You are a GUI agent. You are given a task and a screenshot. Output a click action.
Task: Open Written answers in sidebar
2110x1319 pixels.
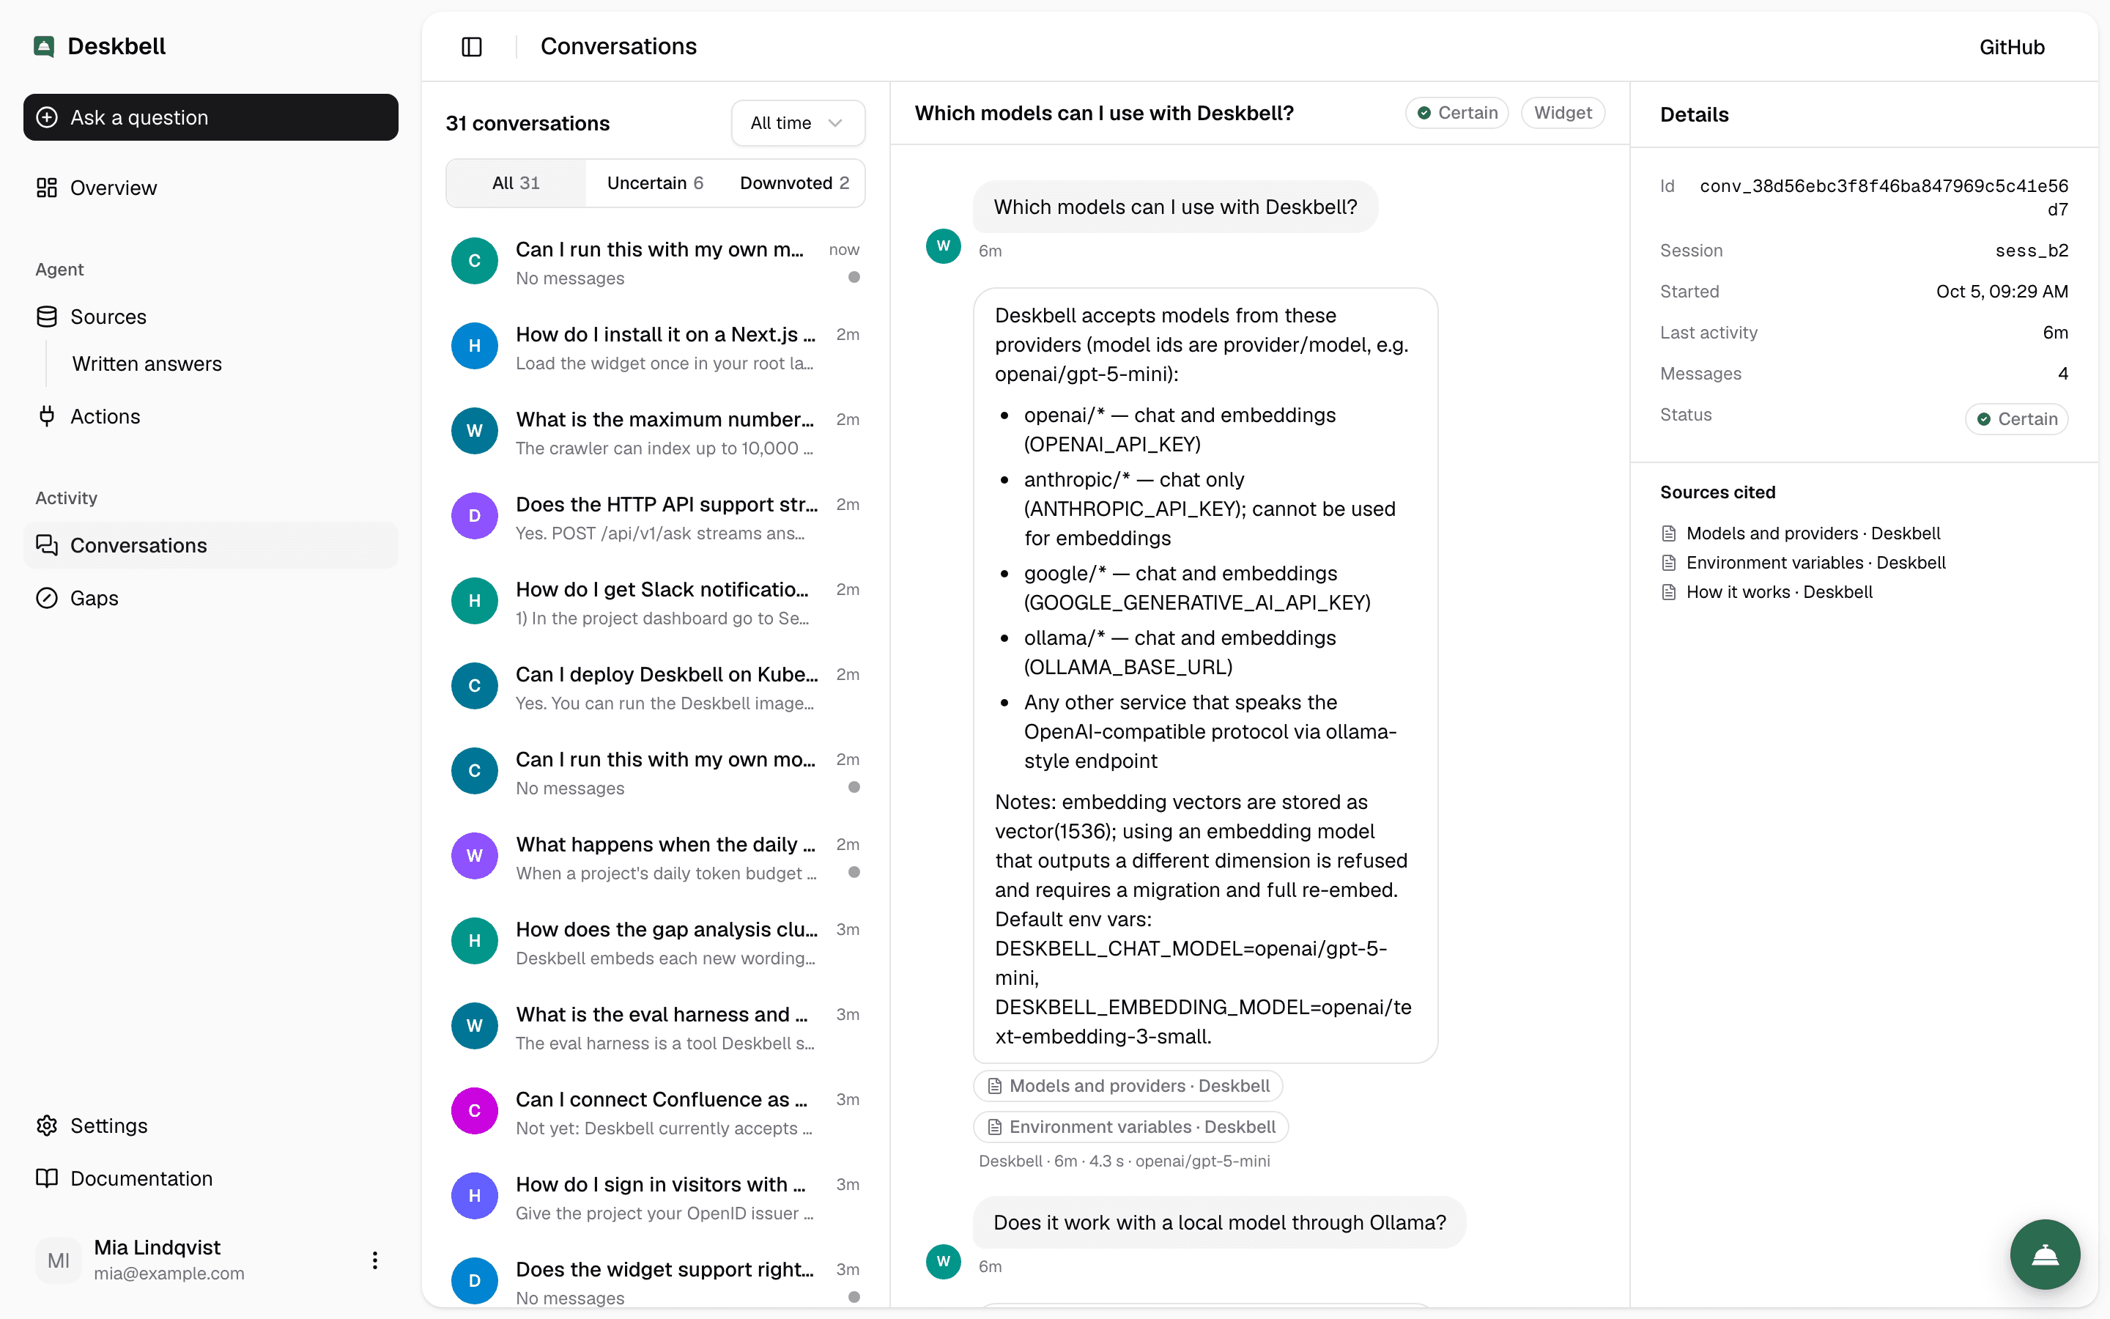[147, 363]
